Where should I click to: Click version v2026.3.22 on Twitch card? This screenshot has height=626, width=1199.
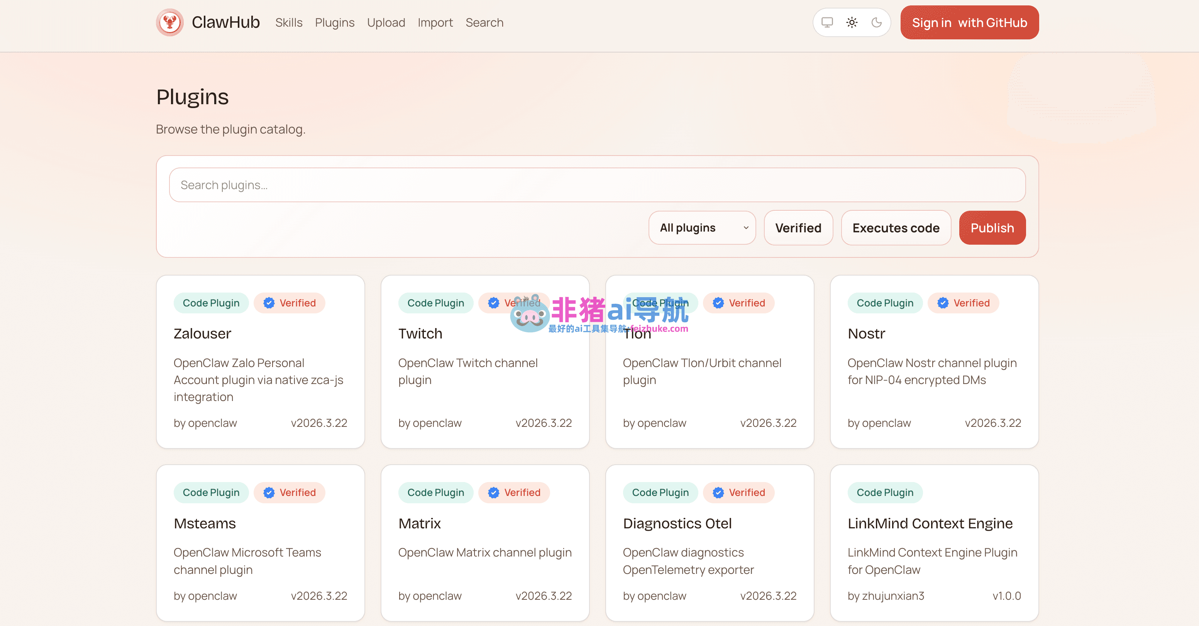pyautogui.click(x=544, y=423)
